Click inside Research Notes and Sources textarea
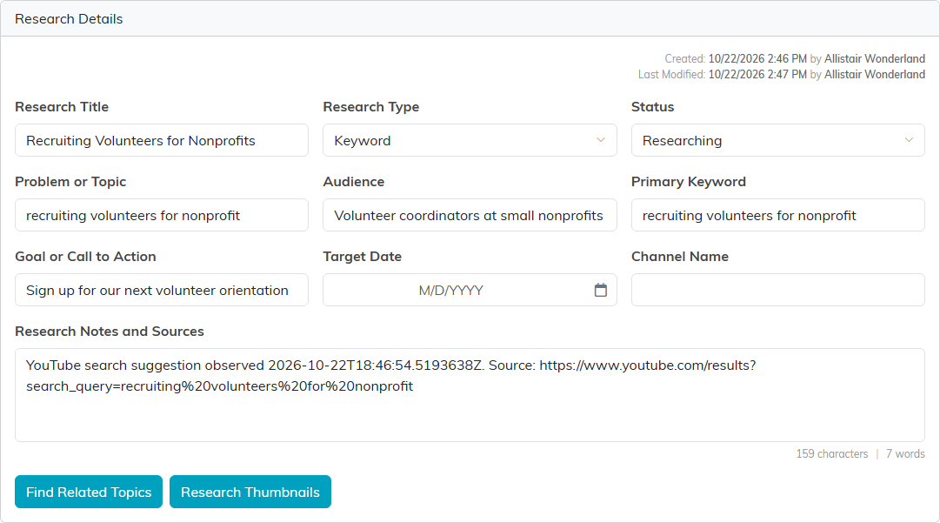940x523 pixels. [x=470, y=395]
